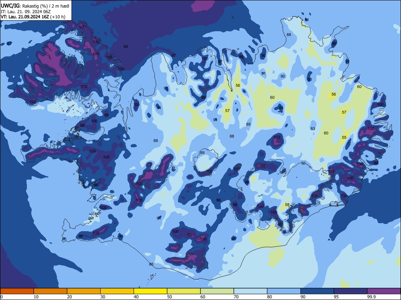The width and height of the screenshot is (401, 300).
Task: Click the 10–20 orange legend swatch
Action: pos(51,291)
